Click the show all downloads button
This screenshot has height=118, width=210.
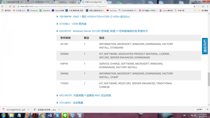click(x=199, y=110)
